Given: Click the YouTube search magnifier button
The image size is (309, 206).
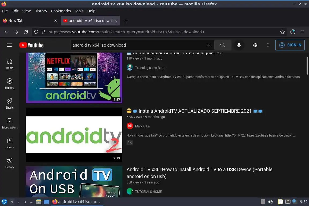Looking at the screenshot, I should coord(223,45).
